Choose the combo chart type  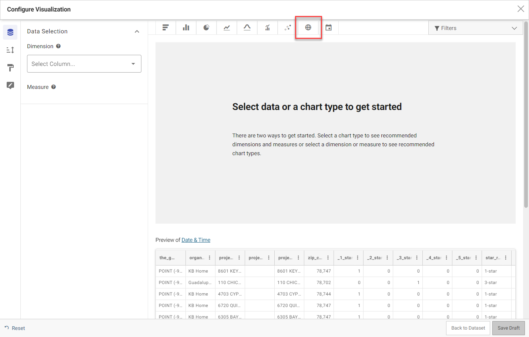[x=267, y=27]
